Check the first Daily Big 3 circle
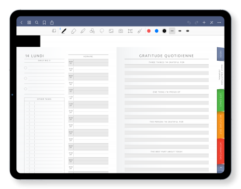The width and height of the screenshot is (241, 189). (x=26, y=68)
